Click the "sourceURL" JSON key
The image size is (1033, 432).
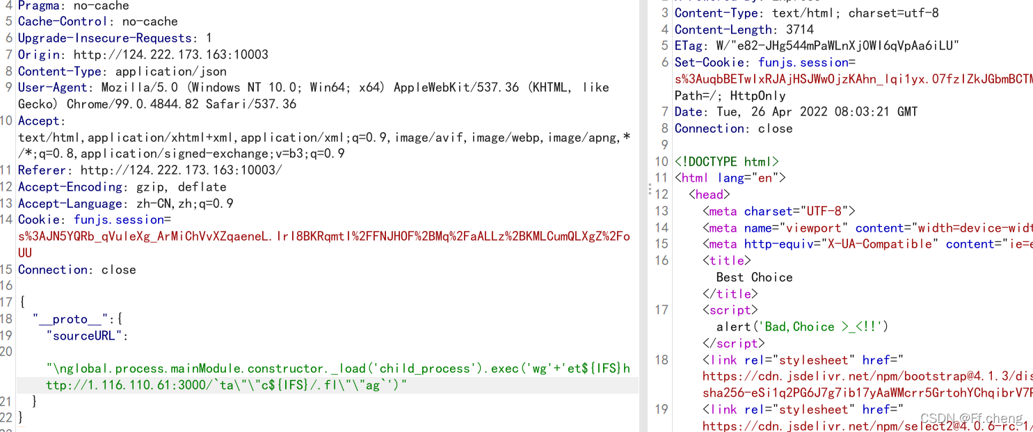point(84,336)
